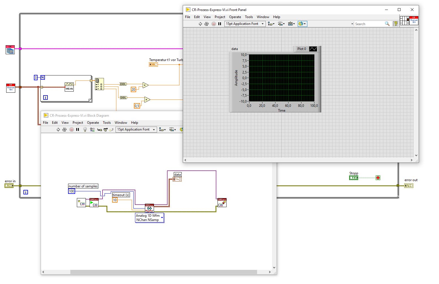This screenshot has width=439, height=284.
Task: Click the Stopp boolean button
Action: click(354, 178)
